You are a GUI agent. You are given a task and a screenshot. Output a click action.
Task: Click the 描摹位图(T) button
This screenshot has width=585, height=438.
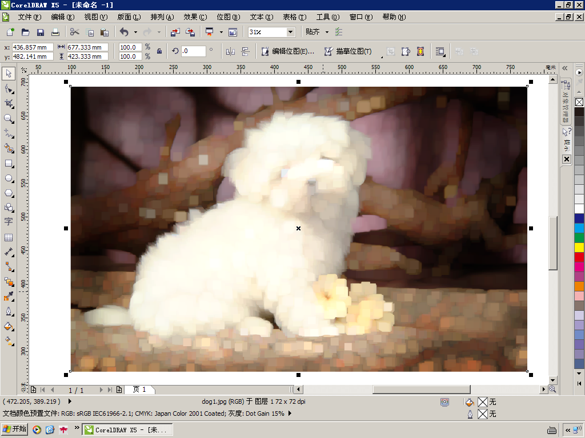pos(348,51)
